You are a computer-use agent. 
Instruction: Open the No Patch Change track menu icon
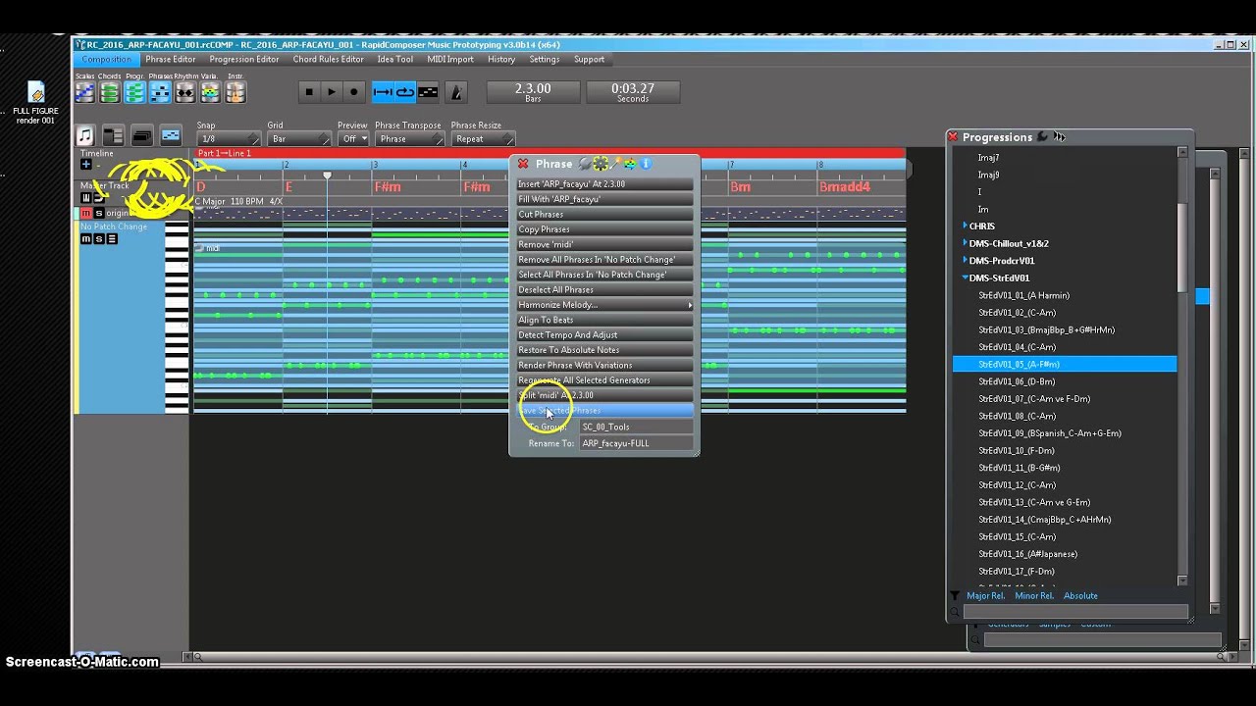[111, 239]
